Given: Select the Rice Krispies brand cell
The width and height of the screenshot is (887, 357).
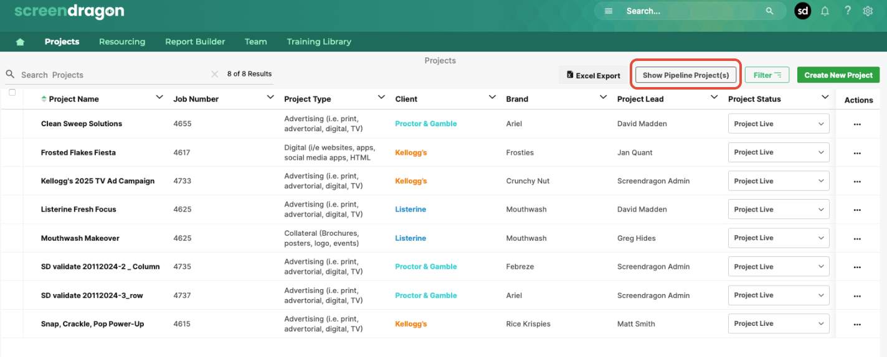Looking at the screenshot, I should pyautogui.click(x=528, y=324).
